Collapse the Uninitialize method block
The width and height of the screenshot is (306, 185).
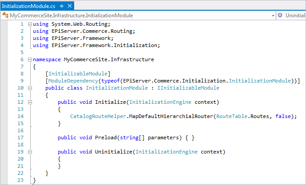point(30,152)
